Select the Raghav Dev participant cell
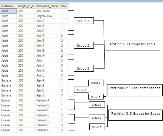Image resolution: width=163 pixels, height=136 pixels. (47, 16)
